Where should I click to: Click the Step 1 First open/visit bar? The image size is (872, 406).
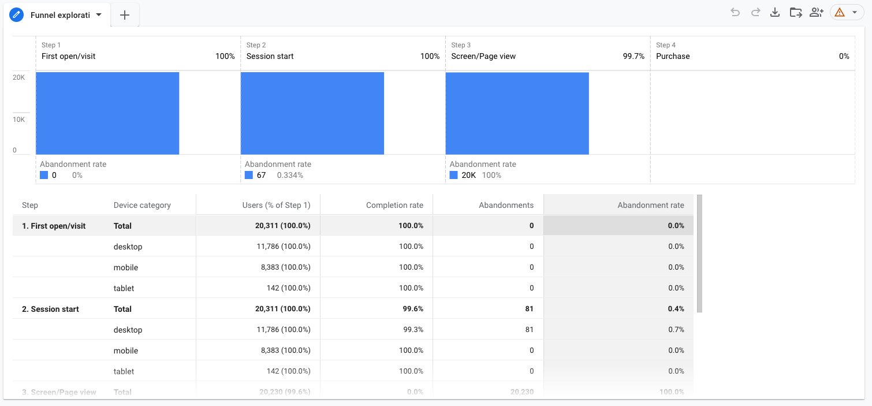click(x=107, y=113)
